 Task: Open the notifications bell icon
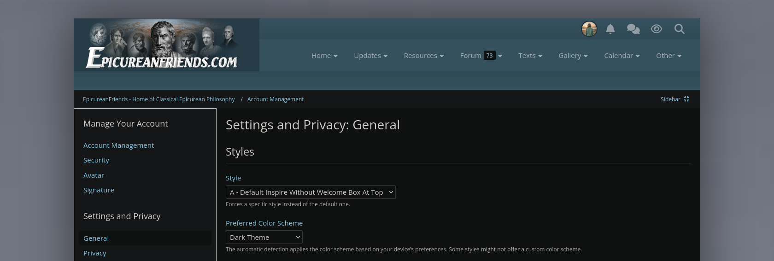[x=610, y=29]
